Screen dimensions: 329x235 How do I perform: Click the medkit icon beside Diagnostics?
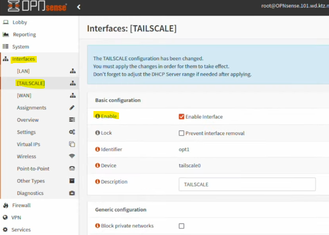(x=72, y=193)
